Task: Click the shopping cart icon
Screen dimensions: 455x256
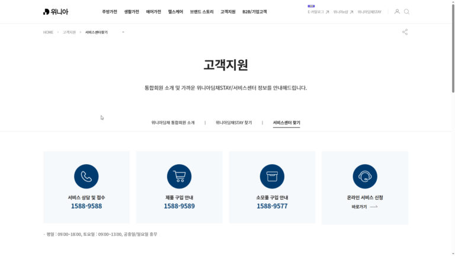Action: coord(179,177)
